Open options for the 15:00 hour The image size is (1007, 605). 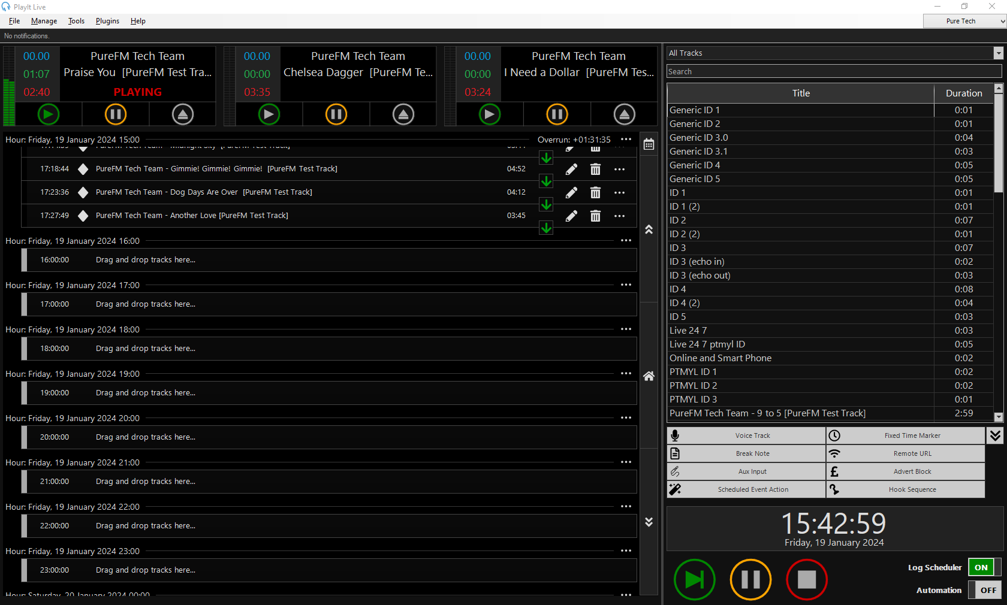click(626, 139)
